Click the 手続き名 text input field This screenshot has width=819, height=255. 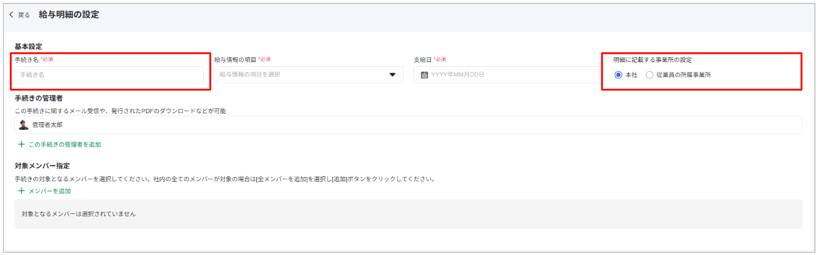click(x=109, y=74)
